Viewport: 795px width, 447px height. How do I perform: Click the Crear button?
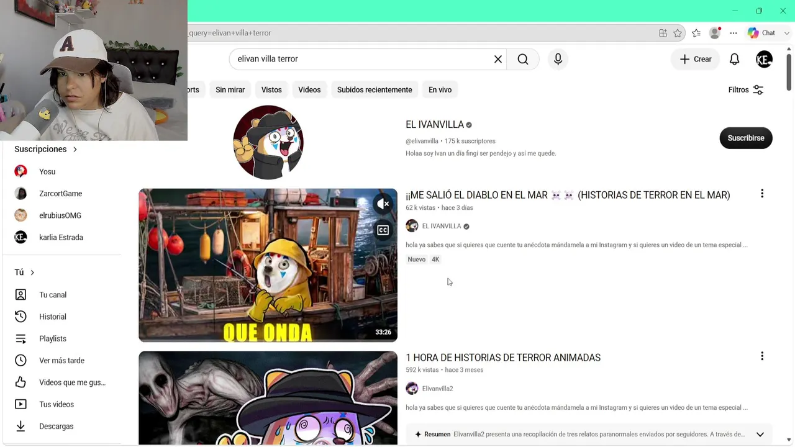(695, 59)
